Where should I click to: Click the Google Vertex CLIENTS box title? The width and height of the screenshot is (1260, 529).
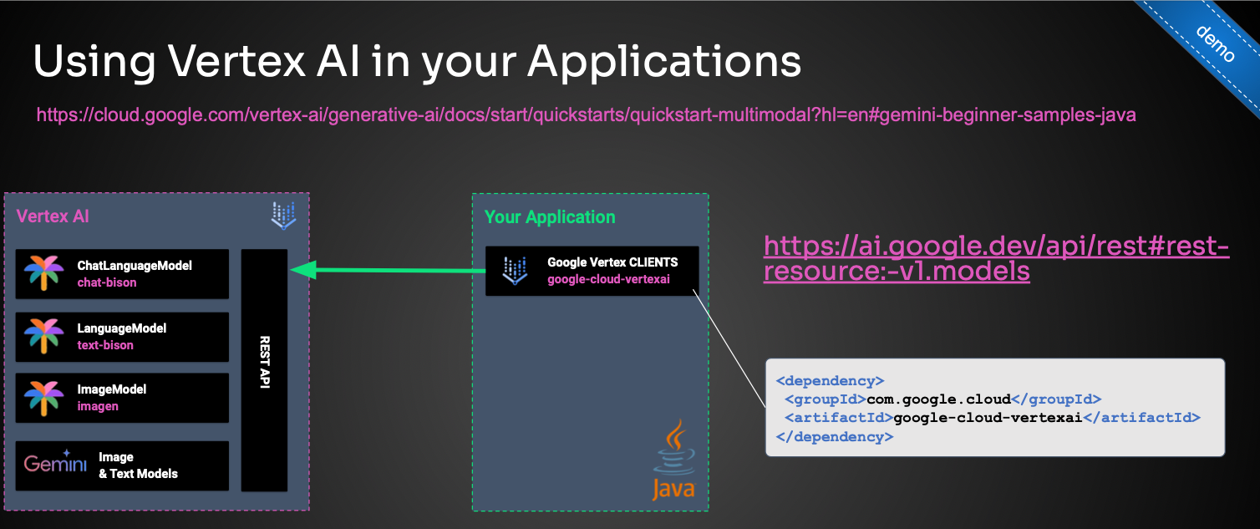(x=612, y=262)
